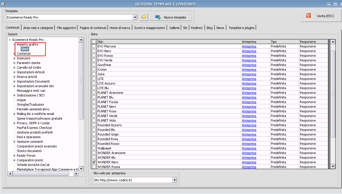The width and height of the screenshot is (342, 194).
Task: Open Anteprima link for Rounded Grigio
Action: pos(249,134)
